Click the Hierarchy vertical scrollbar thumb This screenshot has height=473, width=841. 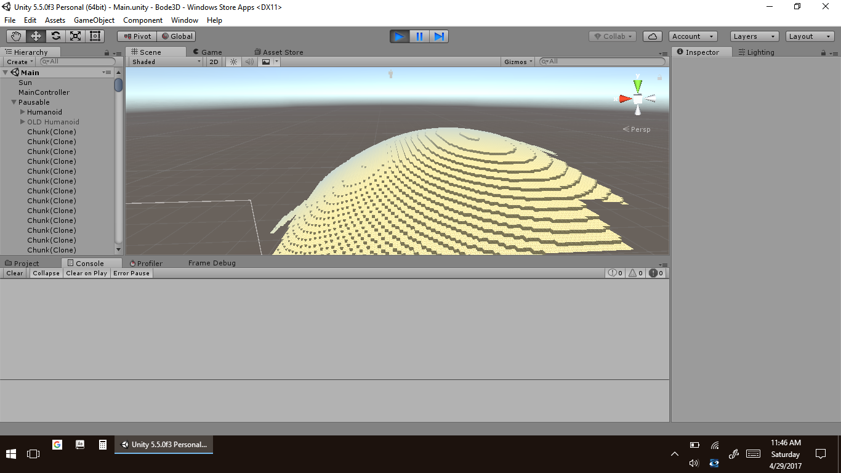click(119, 85)
